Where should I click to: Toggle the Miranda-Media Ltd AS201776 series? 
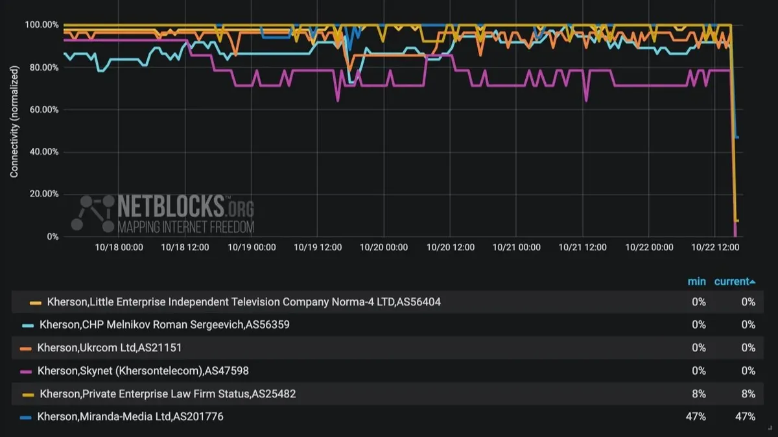pos(130,416)
